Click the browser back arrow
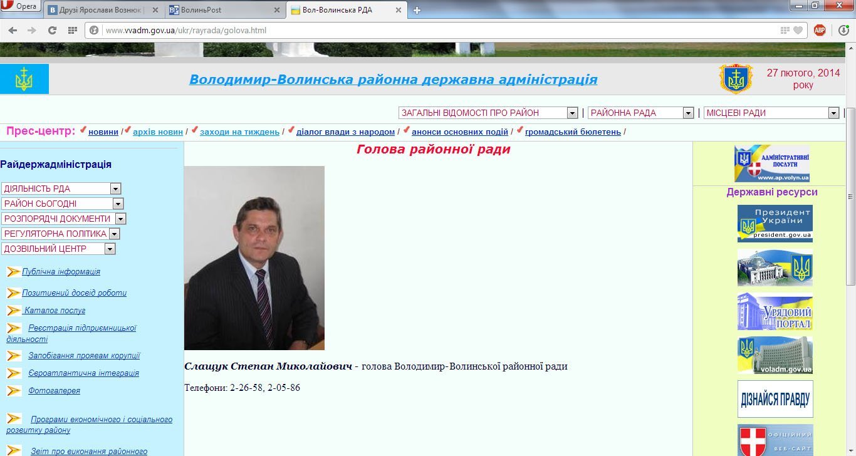 pos(13,30)
